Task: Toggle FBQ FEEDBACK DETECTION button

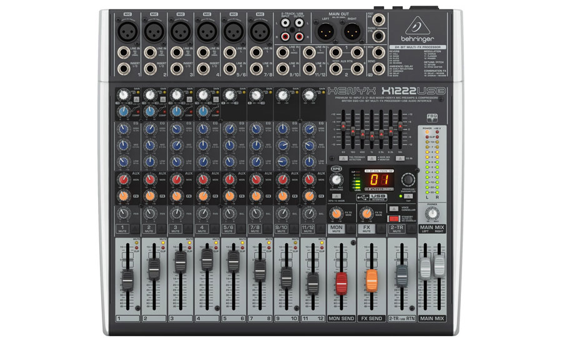Action: point(343,158)
